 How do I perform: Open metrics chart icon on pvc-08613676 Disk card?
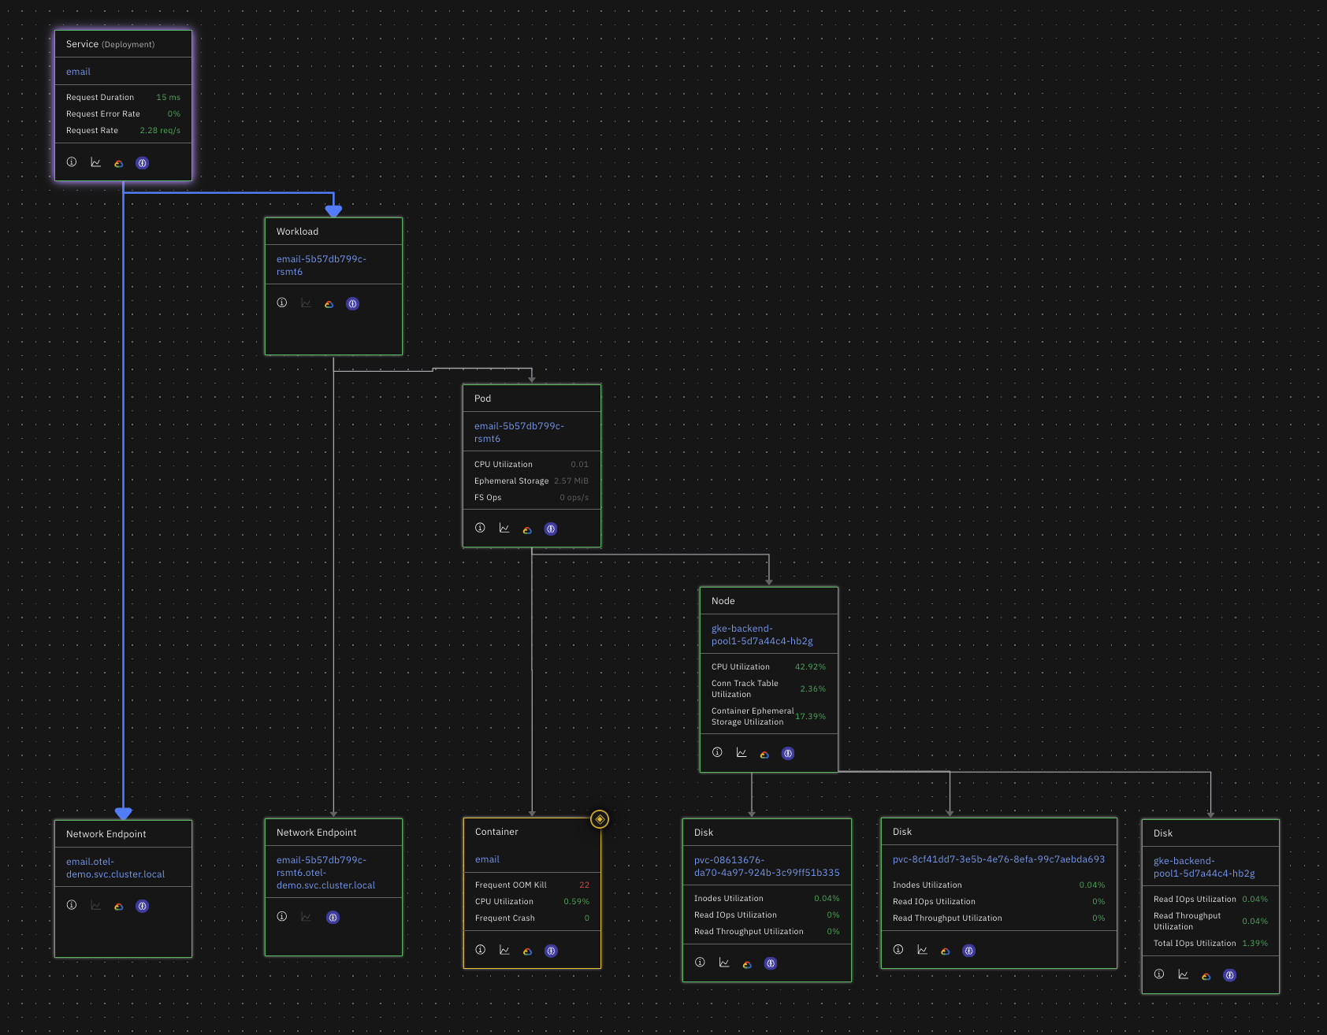[724, 963]
